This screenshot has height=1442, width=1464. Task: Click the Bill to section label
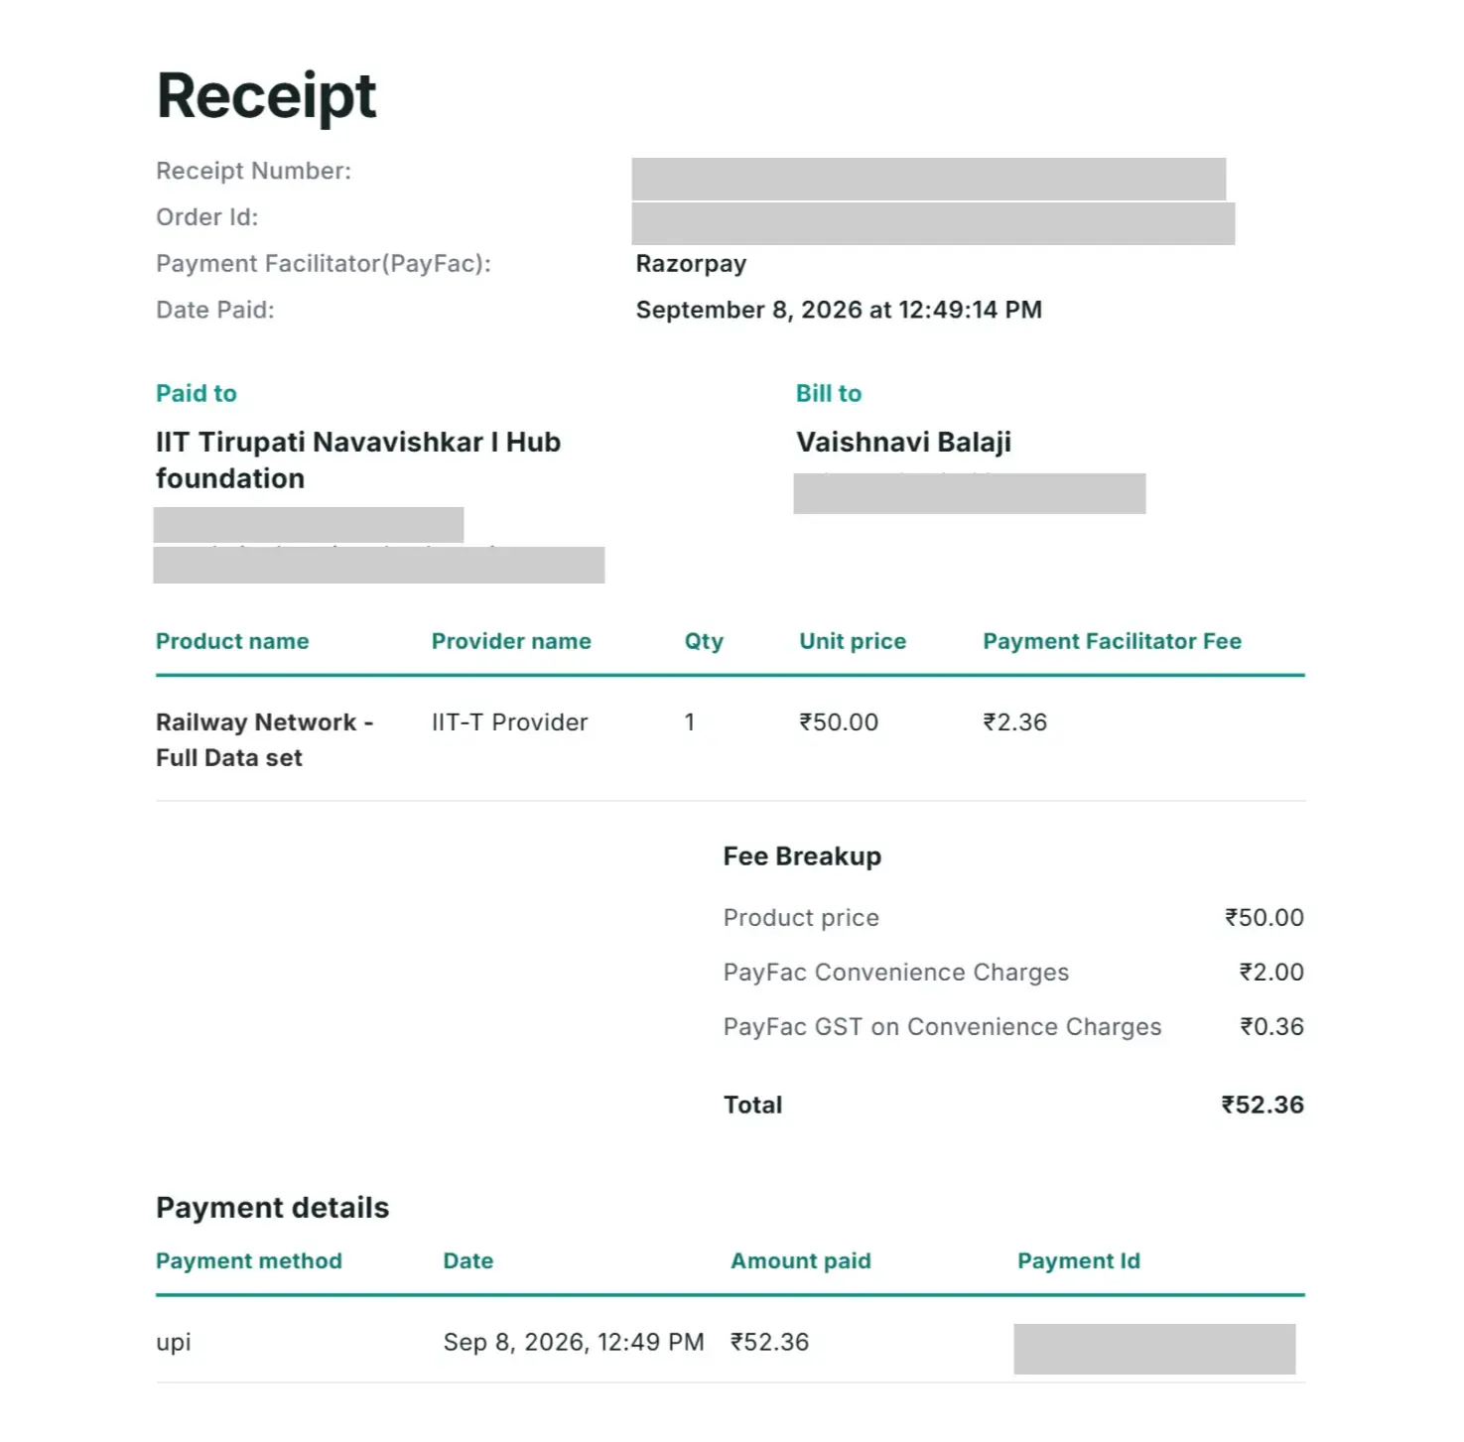click(x=829, y=393)
